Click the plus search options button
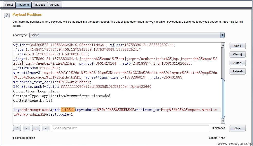Image resolution: width=253 pixels, height=146 pixels. pos(36,128)
